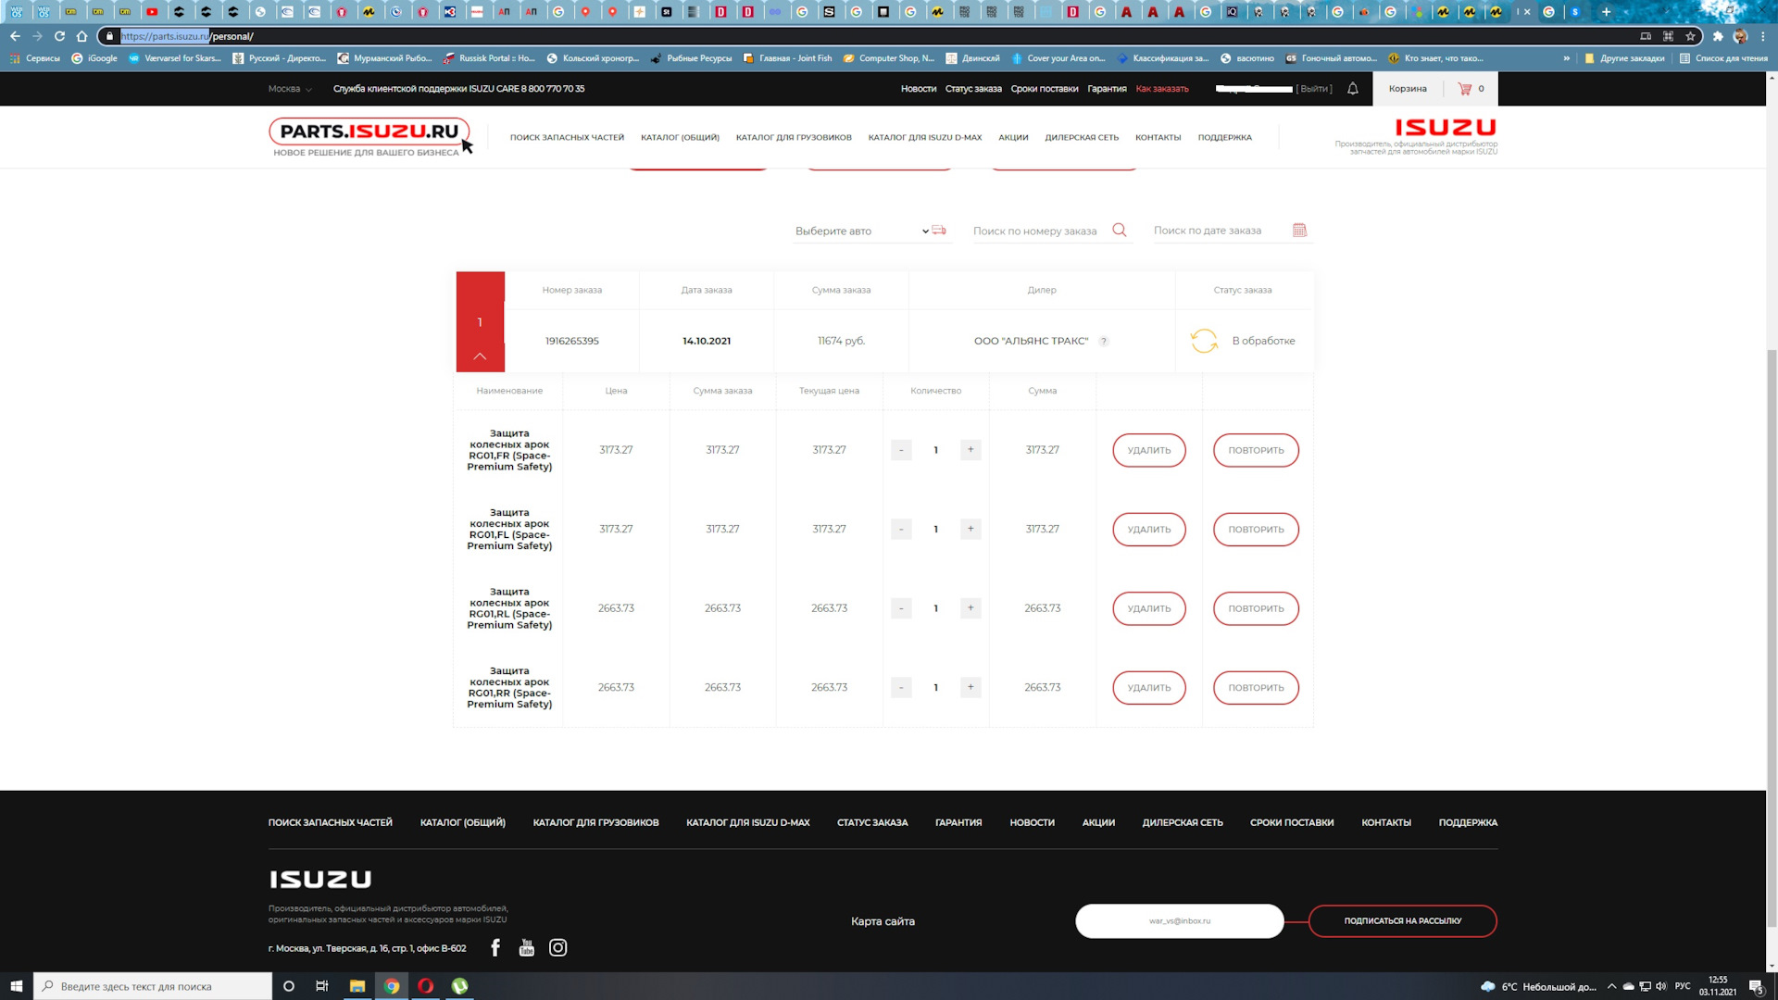The image size is (1778, 1000).
Task: Click the dealer info question mark icon
Action: tap(1104, 342)
